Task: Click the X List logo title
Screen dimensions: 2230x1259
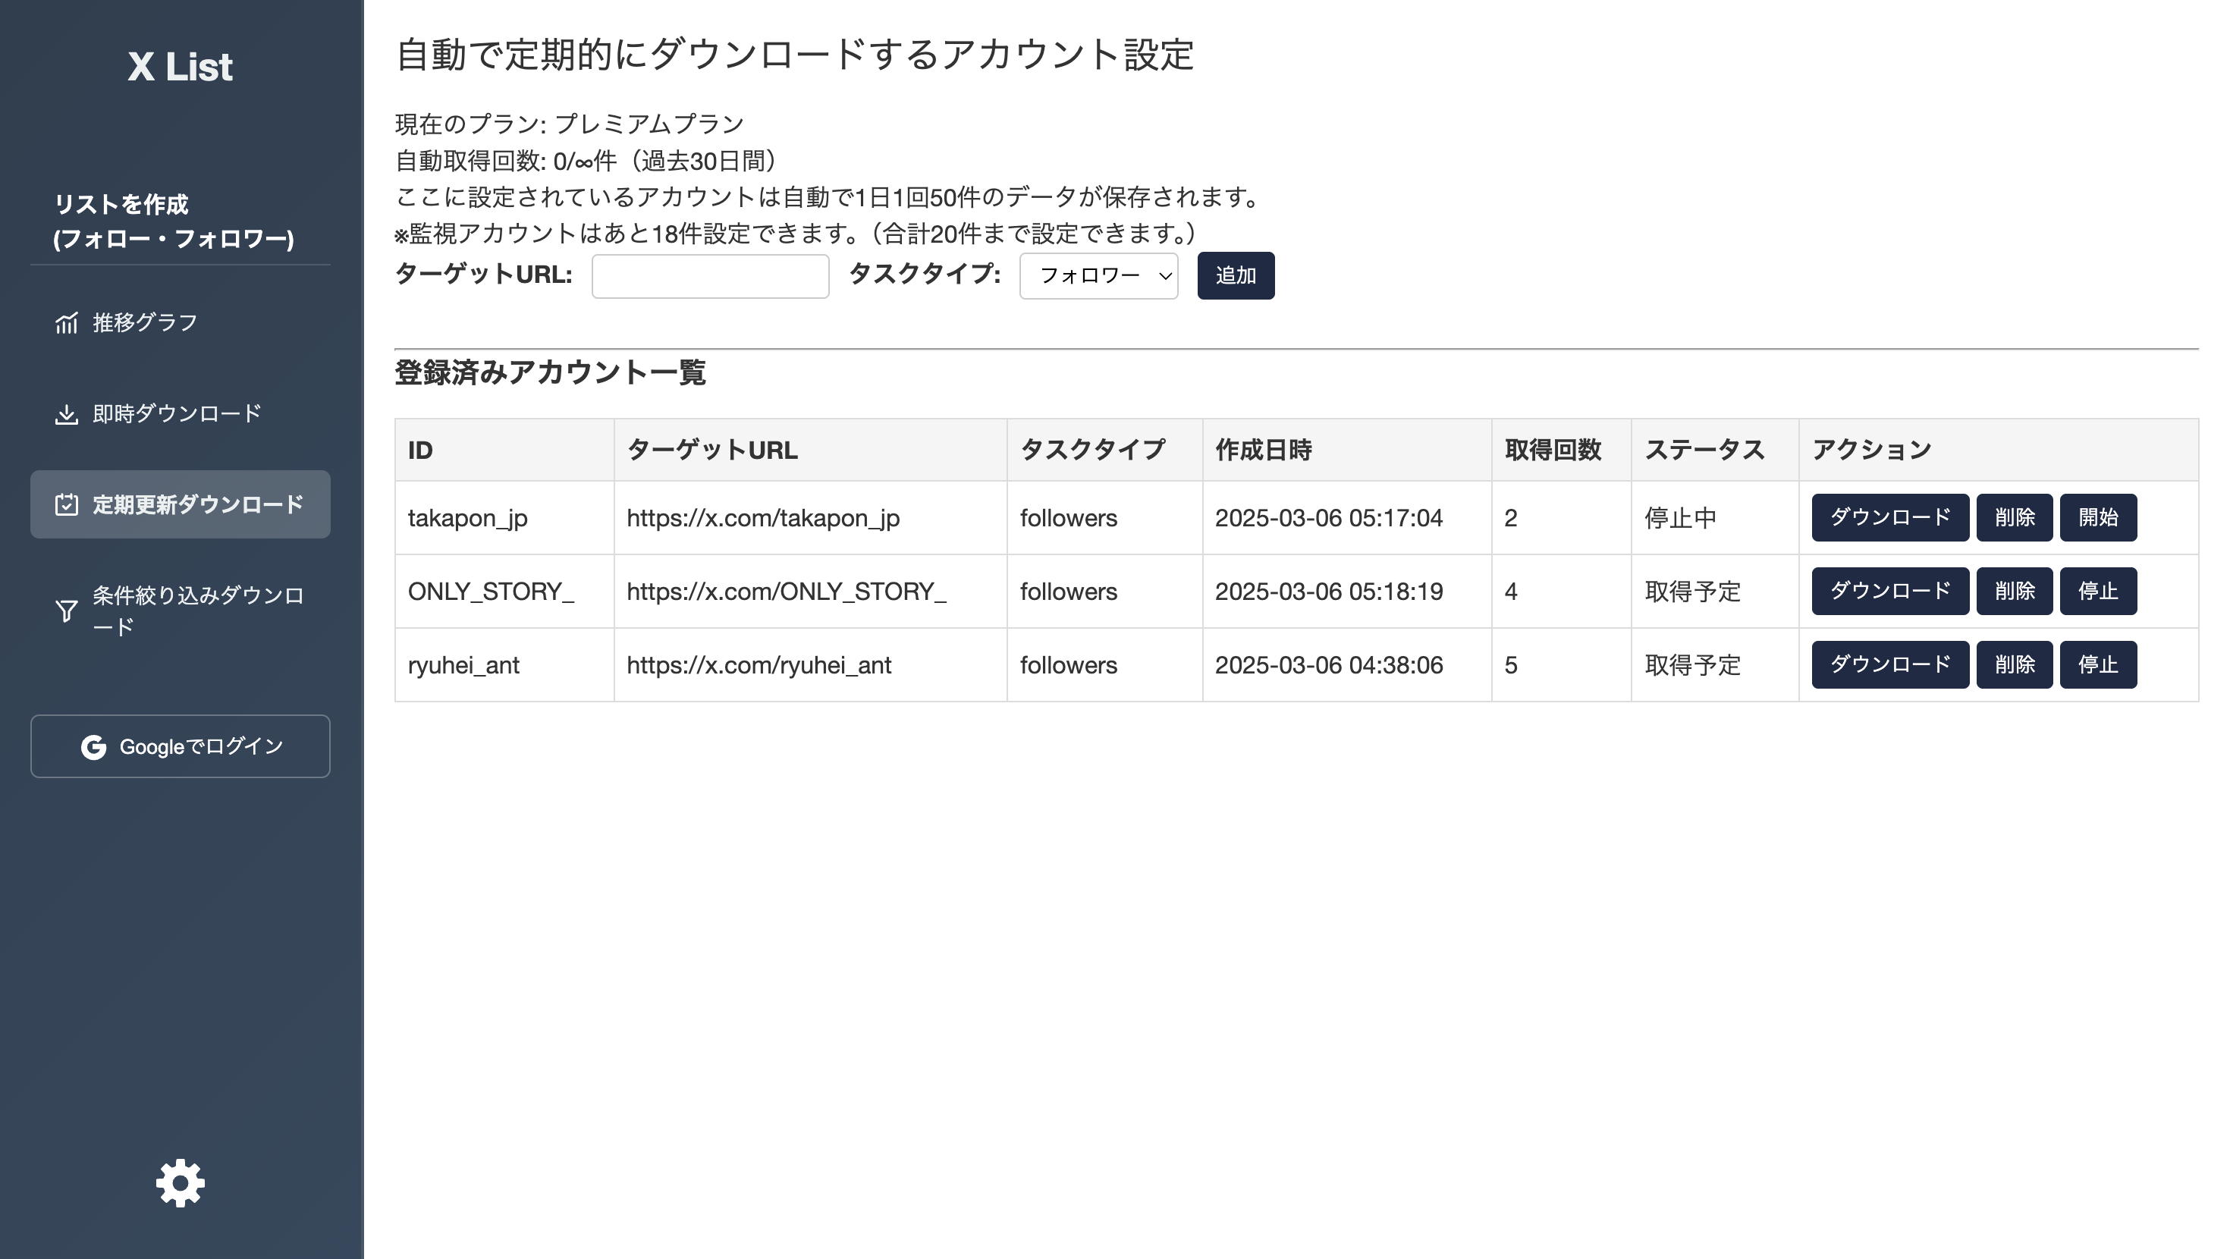Action: click(180, 67)
